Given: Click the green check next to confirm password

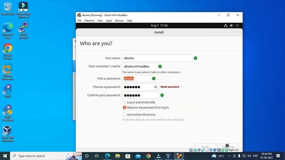Looking at the screenshot, I should tap(162, 95).
